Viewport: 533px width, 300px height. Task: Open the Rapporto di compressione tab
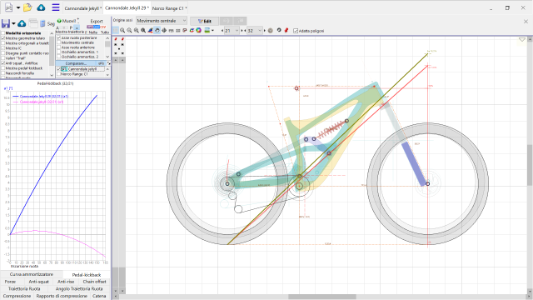pyautogui.click(x=62, y=296)
